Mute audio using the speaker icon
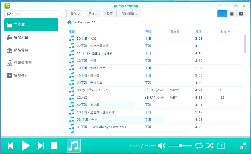The image size is (251, 154). point(162,146)
